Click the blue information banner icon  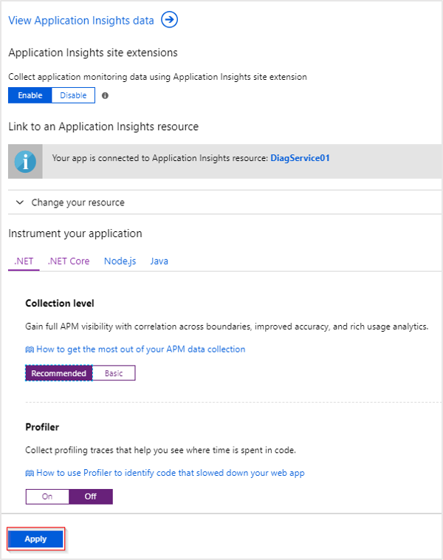point(25,161)
